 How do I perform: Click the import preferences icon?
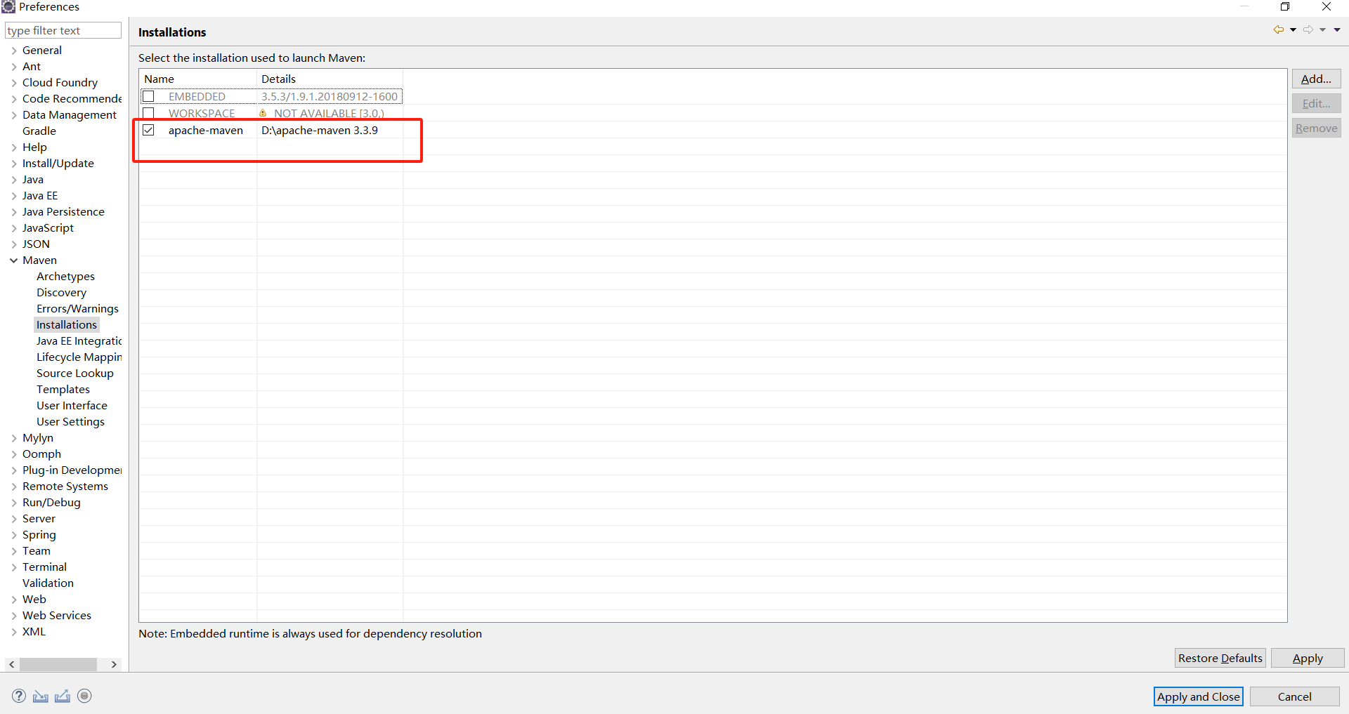pyautogui.click(x=41, y=696)
